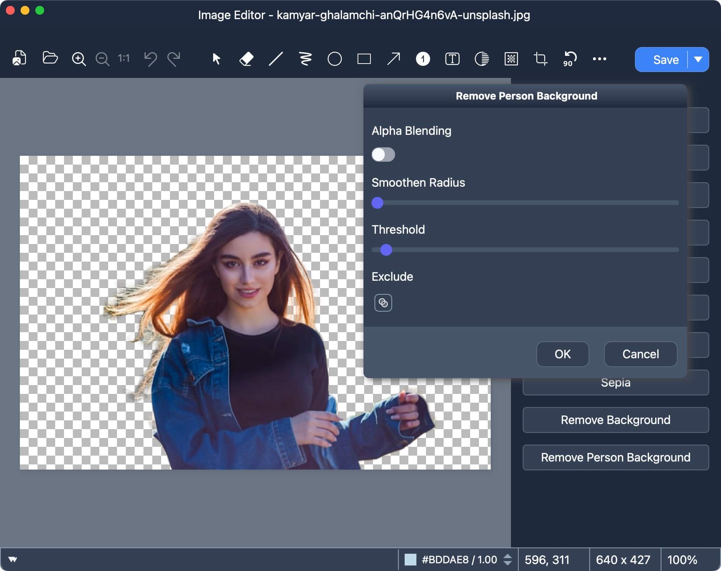The height and width of the screenshot is (571, 721).
Task: Click Remove Person Background button
Action: tap(615, 457)
